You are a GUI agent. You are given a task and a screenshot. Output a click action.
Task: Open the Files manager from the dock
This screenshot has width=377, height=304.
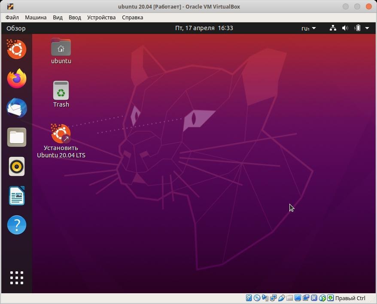[17, 137]
